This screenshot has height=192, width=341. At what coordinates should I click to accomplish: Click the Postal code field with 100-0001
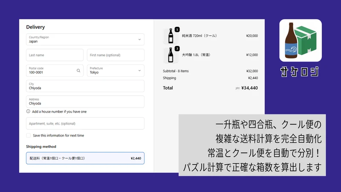pos(55,70)
